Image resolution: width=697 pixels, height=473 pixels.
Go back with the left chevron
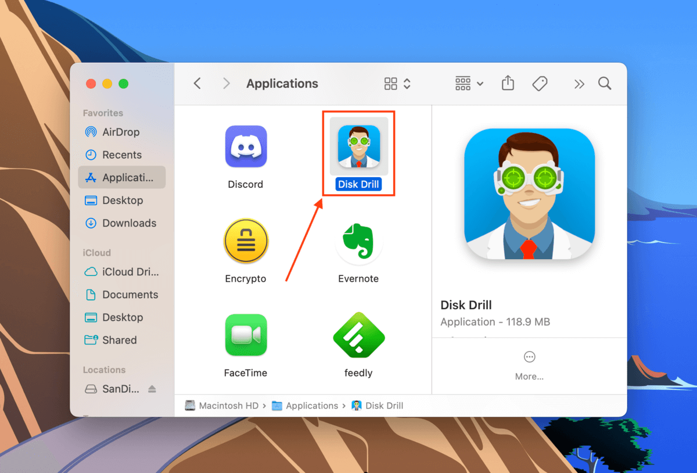pyautogui.click(x=197, y=84)
